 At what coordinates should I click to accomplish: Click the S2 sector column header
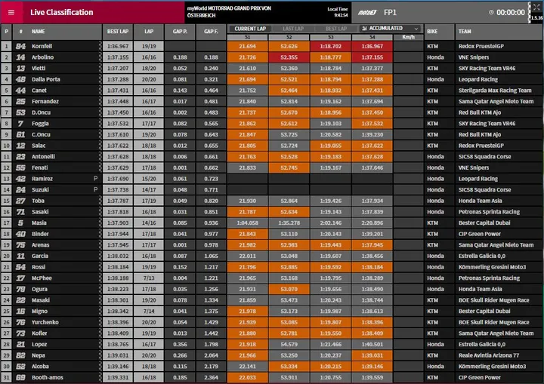point(289,37)
